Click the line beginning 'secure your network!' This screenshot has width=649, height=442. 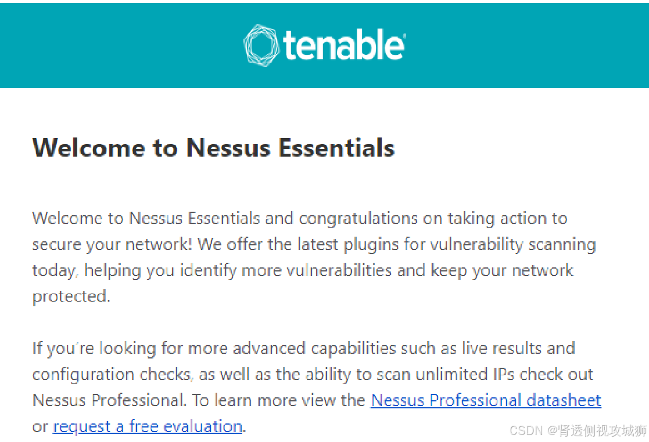(314, 245)
